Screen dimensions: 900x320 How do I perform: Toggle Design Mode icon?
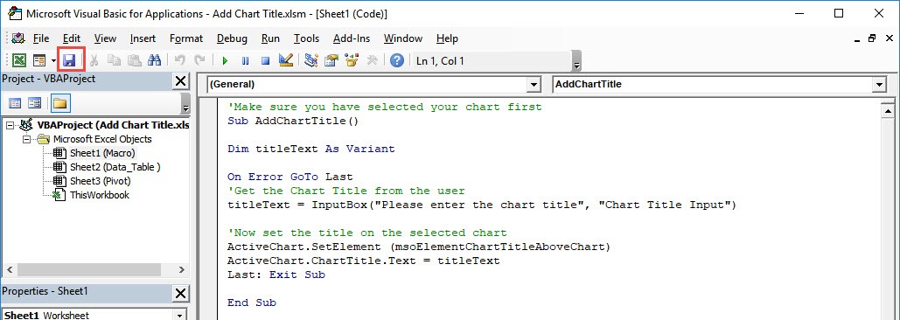point(286,60)
